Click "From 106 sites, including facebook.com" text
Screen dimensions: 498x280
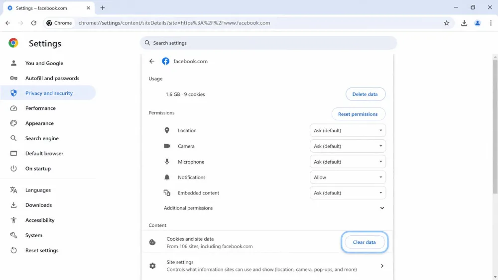(210, 246)
